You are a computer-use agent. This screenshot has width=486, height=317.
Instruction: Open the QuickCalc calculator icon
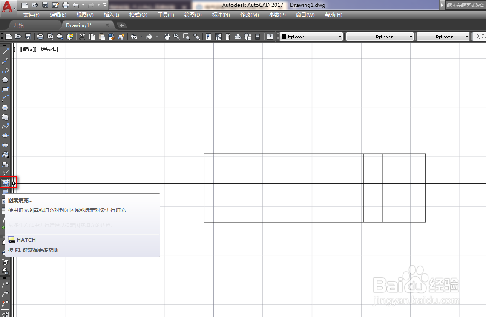tap(258, 37)
